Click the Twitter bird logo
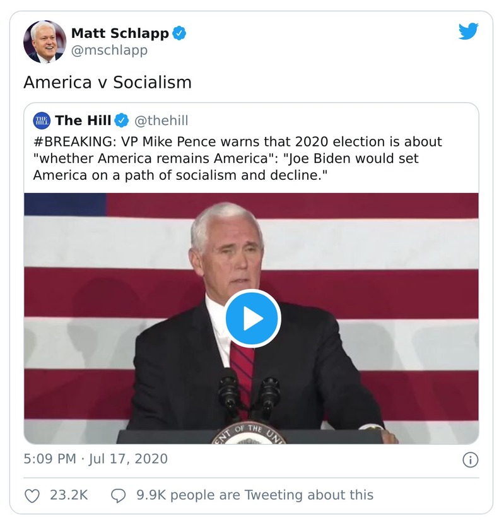The height and width of the screenshot is (525, 504). (x=468, y=32)
